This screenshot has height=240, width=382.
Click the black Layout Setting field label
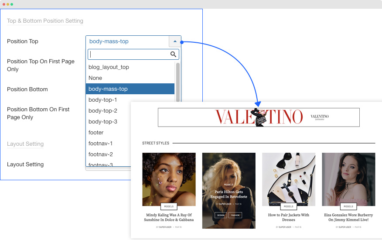click(25, 165)
